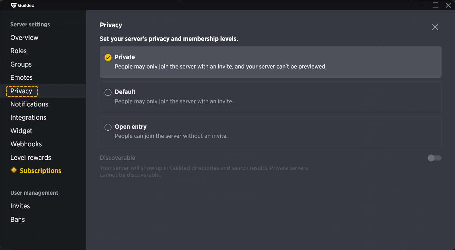Open the Bans page

click(x=18, y=220)
